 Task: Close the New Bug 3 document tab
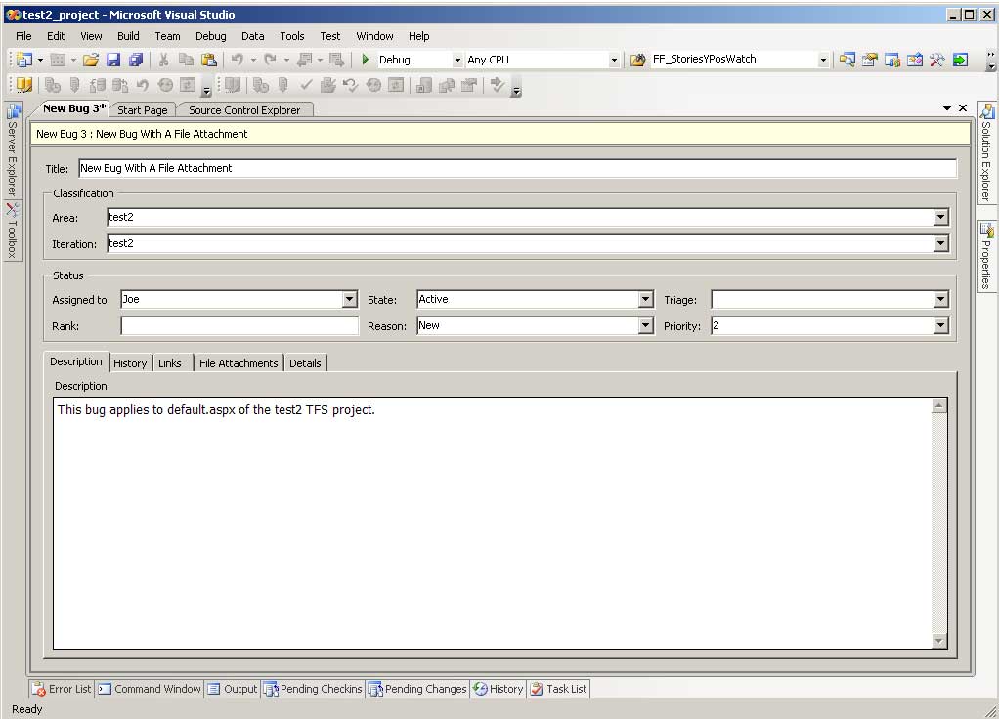coord(963,108)
